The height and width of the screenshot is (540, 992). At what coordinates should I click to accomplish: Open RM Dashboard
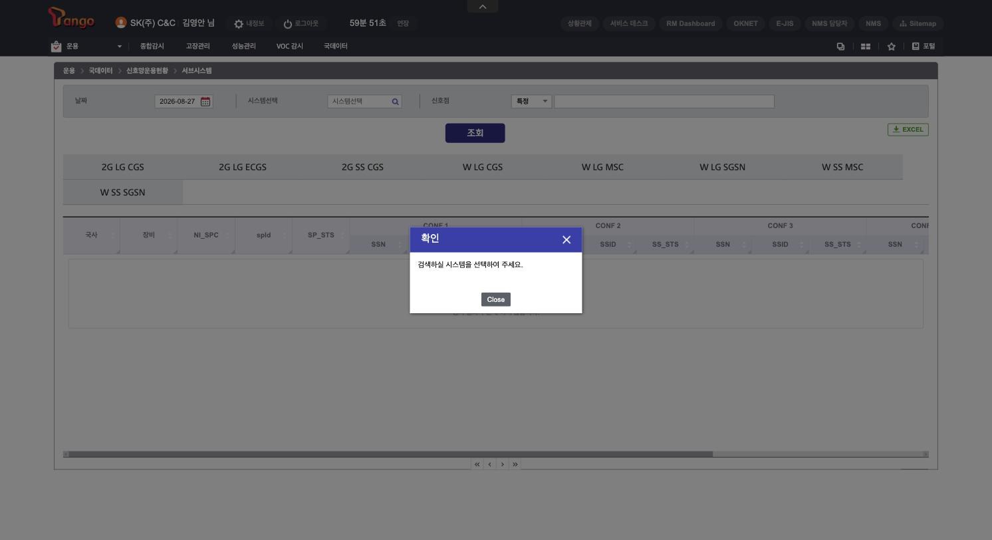pyautogui.click(x=691, y=23)
